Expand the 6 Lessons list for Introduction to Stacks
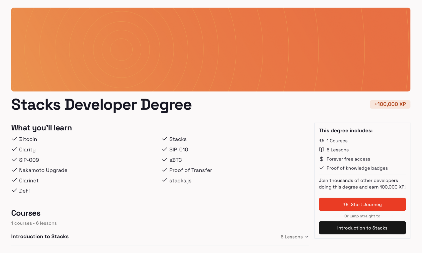Screen dimensions: 422x253 tap(294, 237)
